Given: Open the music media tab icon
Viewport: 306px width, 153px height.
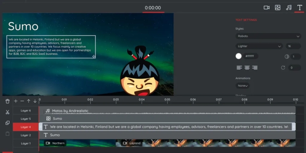Looking at the screenshot, I should 289,8.
